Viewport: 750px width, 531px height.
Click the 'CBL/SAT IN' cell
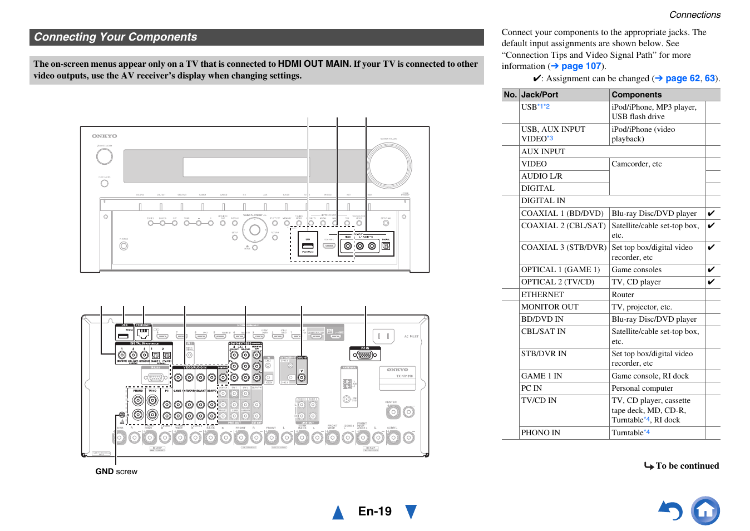(x=564, y=336)
